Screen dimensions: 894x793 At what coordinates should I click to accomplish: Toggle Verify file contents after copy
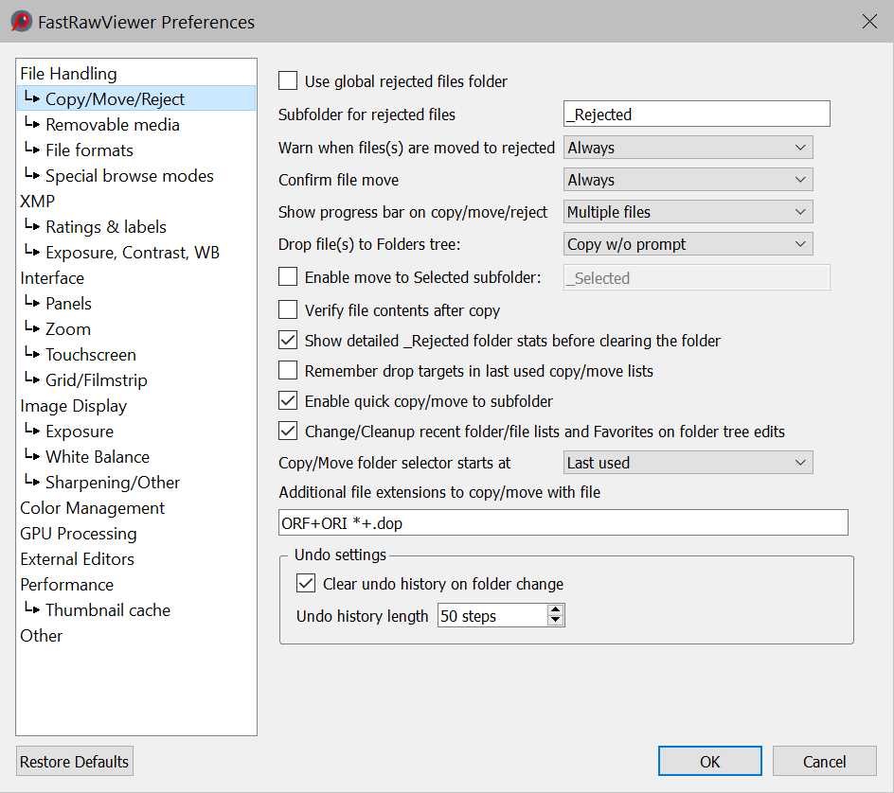tap(288, 310)
